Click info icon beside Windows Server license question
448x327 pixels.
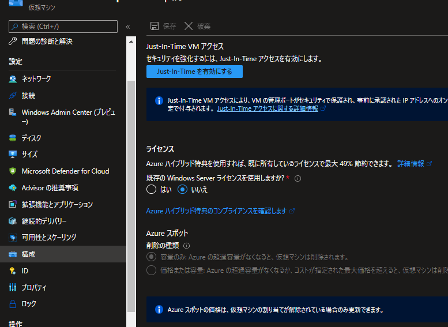[x=298, y=179]
